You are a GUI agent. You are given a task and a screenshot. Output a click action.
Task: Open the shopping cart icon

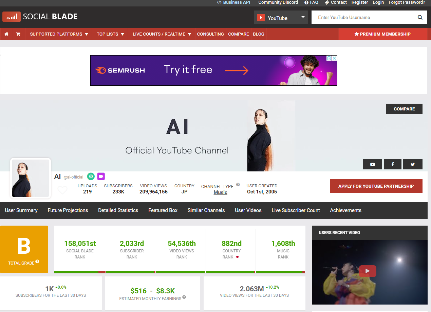click(18, 34)
